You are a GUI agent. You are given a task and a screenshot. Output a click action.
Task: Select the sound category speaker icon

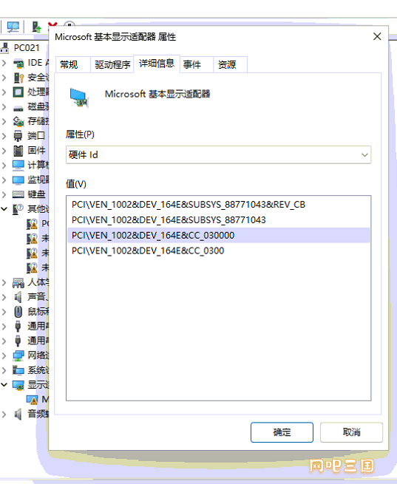point(18,297)
